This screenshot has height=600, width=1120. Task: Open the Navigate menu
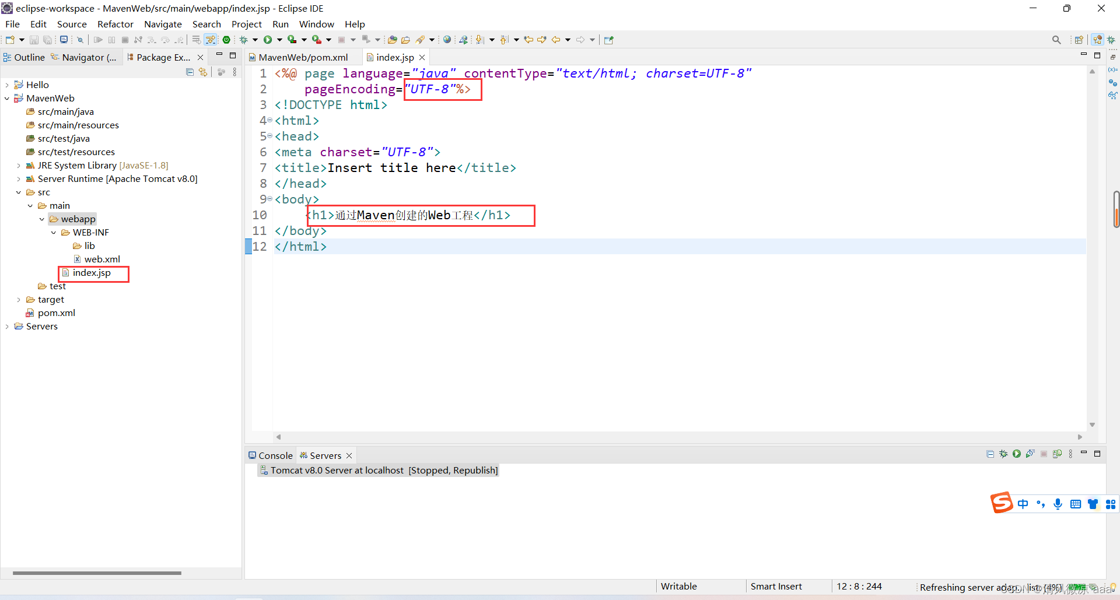(163, 24)
